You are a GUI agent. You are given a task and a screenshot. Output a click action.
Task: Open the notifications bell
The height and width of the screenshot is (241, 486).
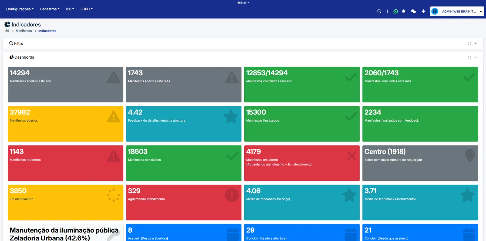(403, 11)
